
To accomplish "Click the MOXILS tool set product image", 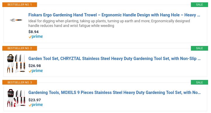I will click(16, 98).
